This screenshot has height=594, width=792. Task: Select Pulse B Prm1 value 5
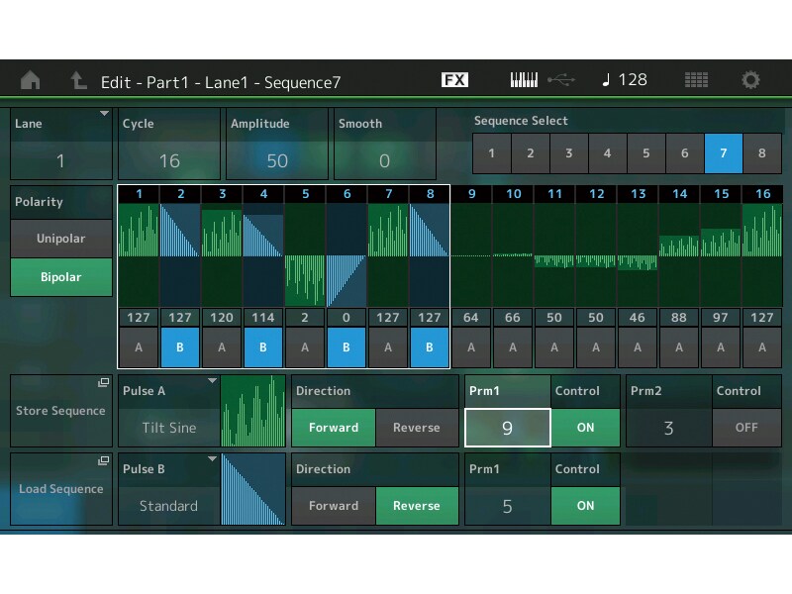[x=508, y=506]
